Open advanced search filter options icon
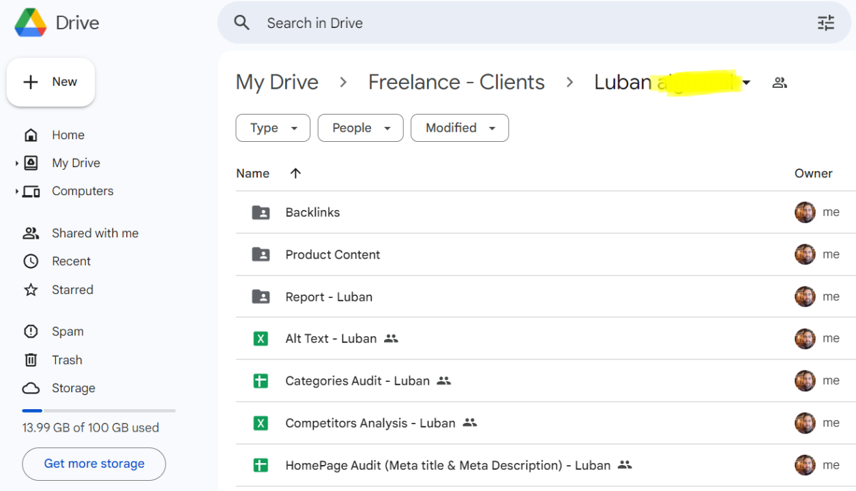Viewport: 856px width, 491px height. click(x=826, y=23)
